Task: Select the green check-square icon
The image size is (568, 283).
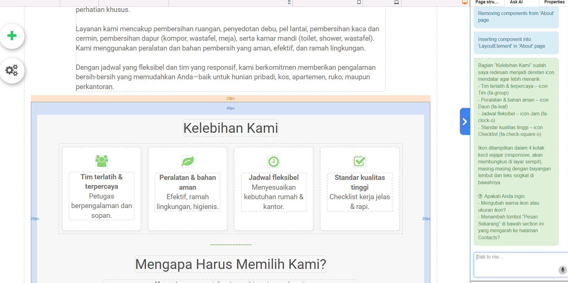Action: [x=360, y=161]
